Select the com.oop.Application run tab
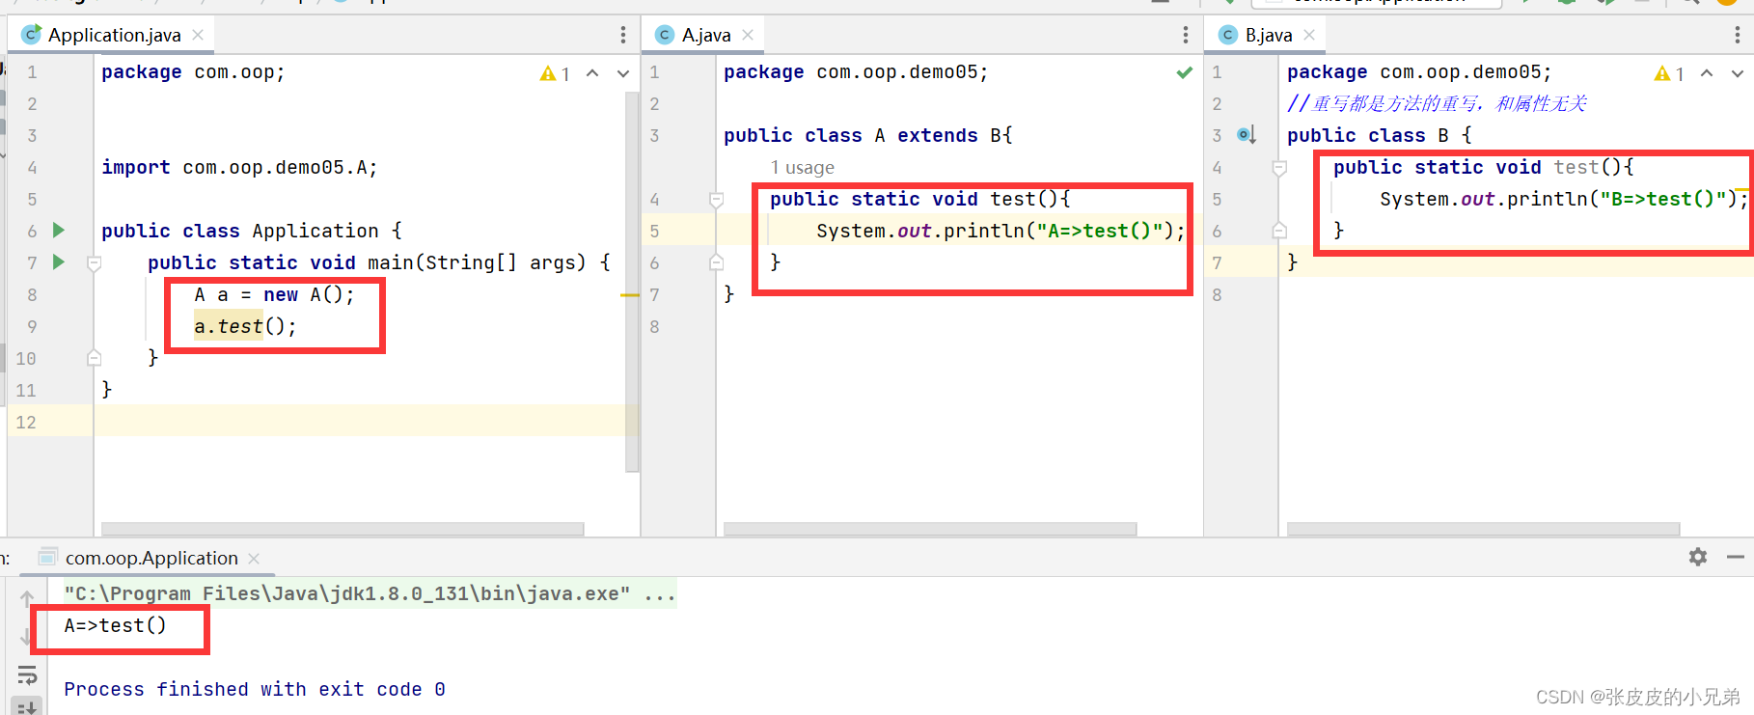Viewport: 1754px width, 715px height. (x=151, y=558)
